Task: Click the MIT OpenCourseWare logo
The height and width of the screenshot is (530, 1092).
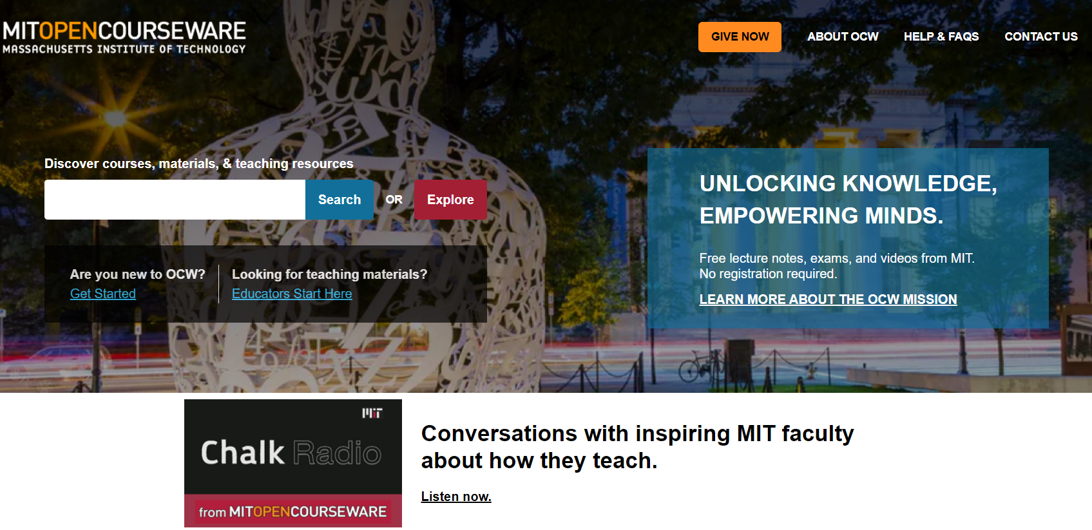Action: point(124,37)
